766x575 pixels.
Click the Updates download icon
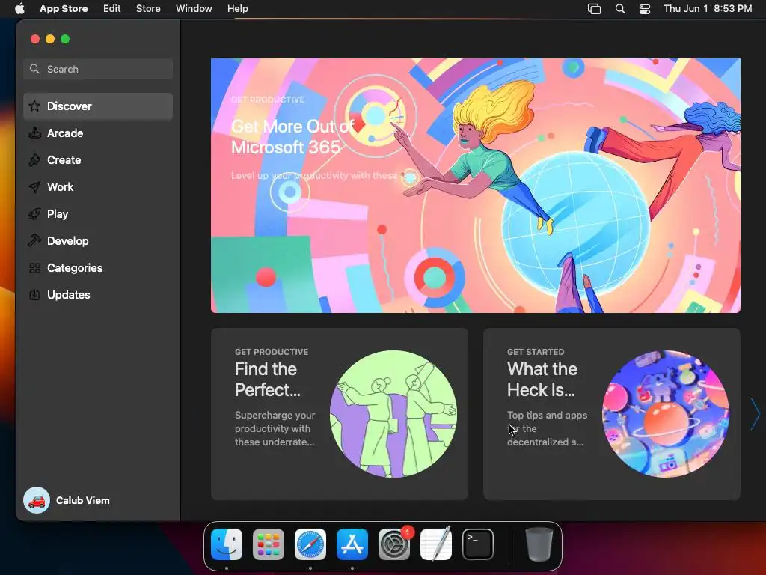pyautogui.click(x=34, y=295)
